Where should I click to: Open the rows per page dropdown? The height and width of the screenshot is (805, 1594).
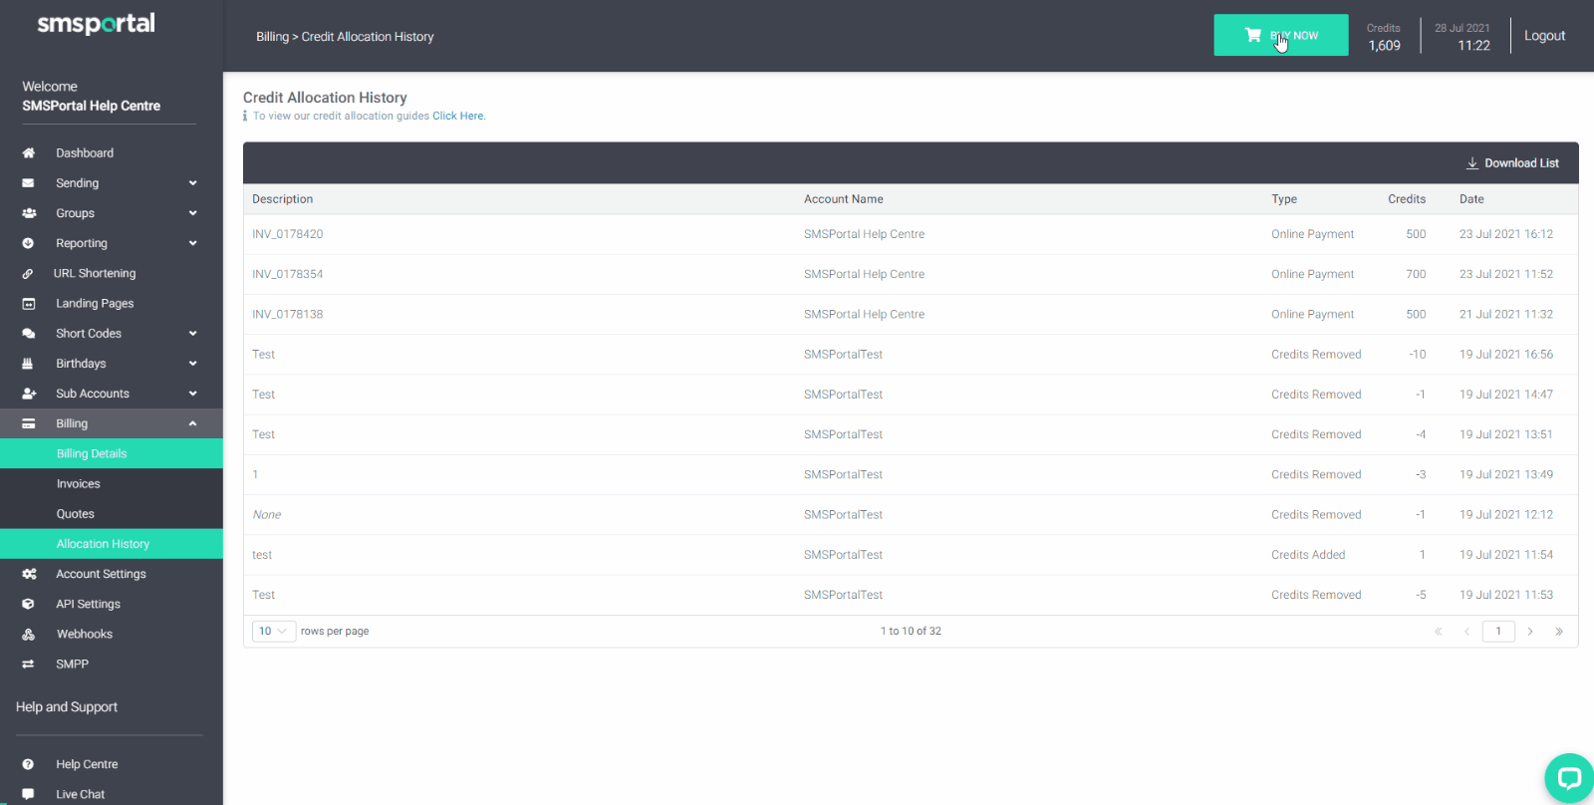[274, 632]
